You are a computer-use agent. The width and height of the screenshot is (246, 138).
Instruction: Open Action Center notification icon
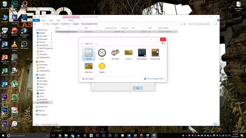coord(242,135)
